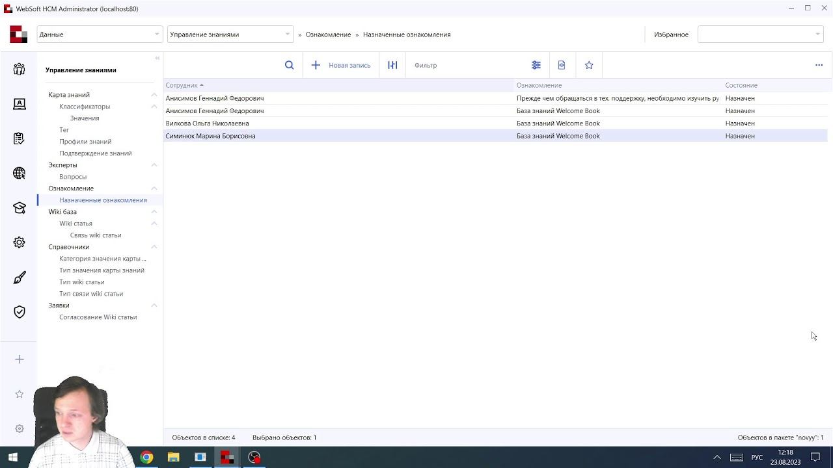Open the Управление знаниями dropdown
833x468 pixels.
click(x=230, y=34)
